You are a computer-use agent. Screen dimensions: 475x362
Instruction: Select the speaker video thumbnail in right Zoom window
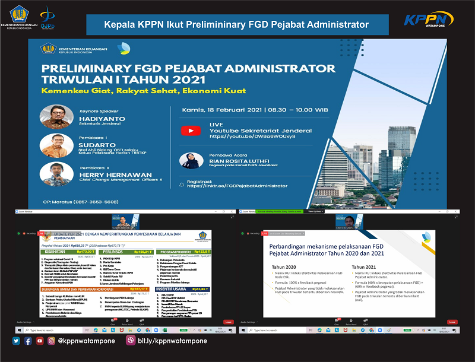tap(349, 221)
